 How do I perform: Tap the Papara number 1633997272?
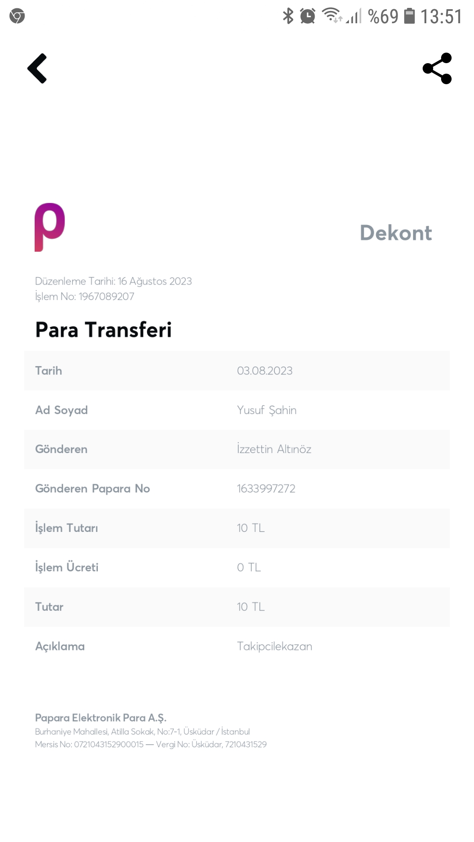pos(266,489)
